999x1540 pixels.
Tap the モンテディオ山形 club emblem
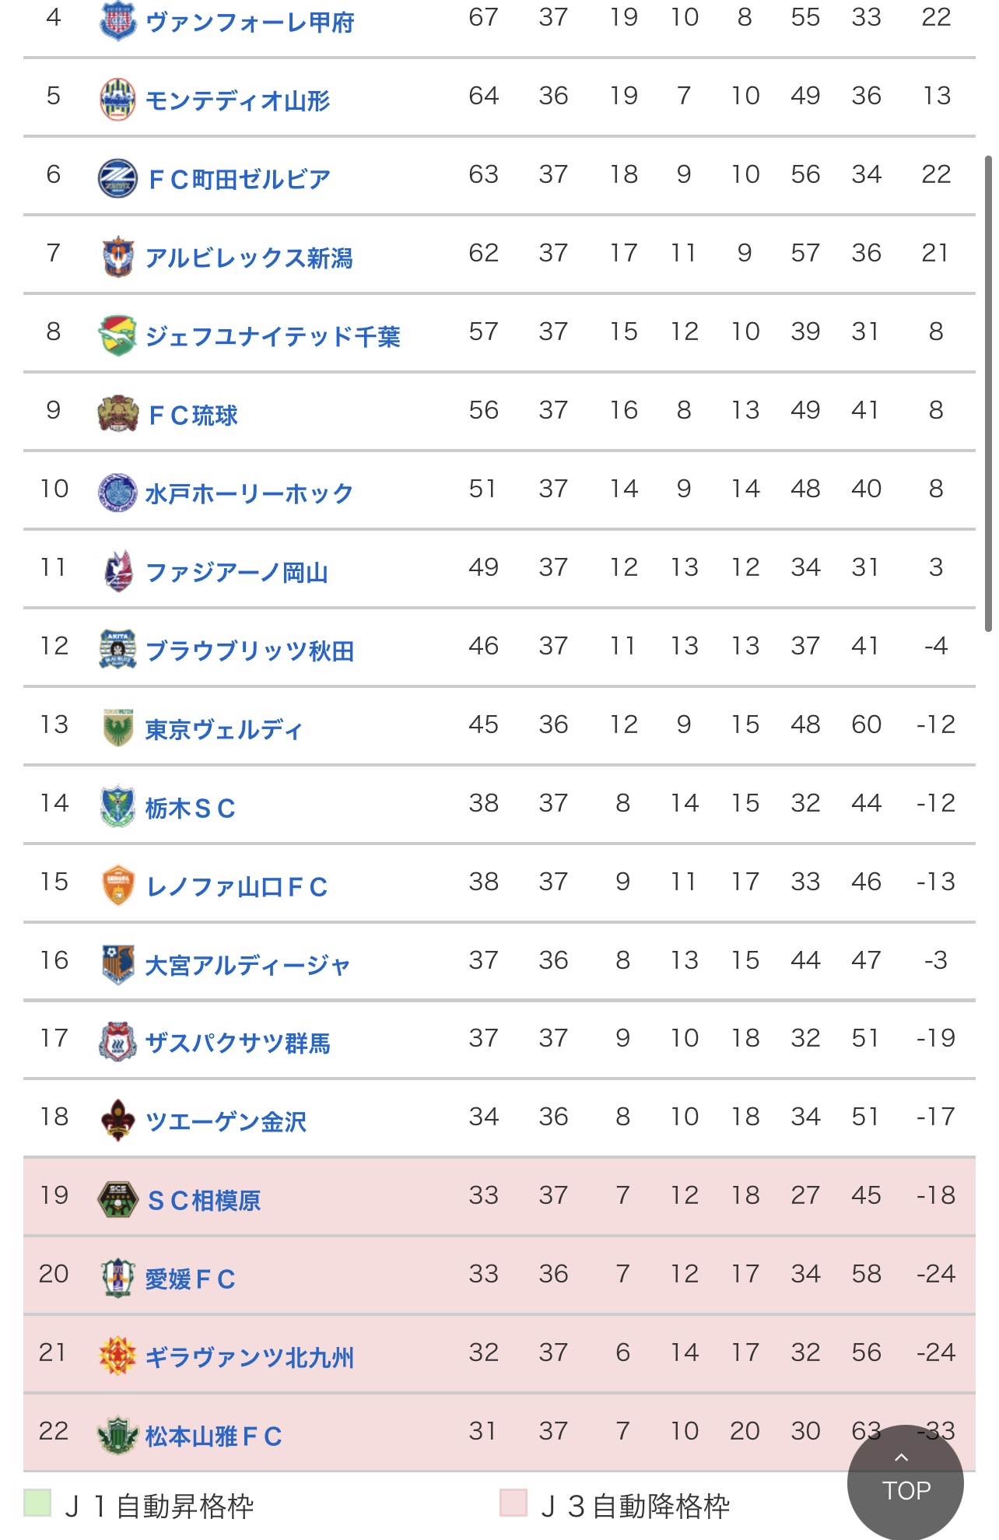(118, 100)
